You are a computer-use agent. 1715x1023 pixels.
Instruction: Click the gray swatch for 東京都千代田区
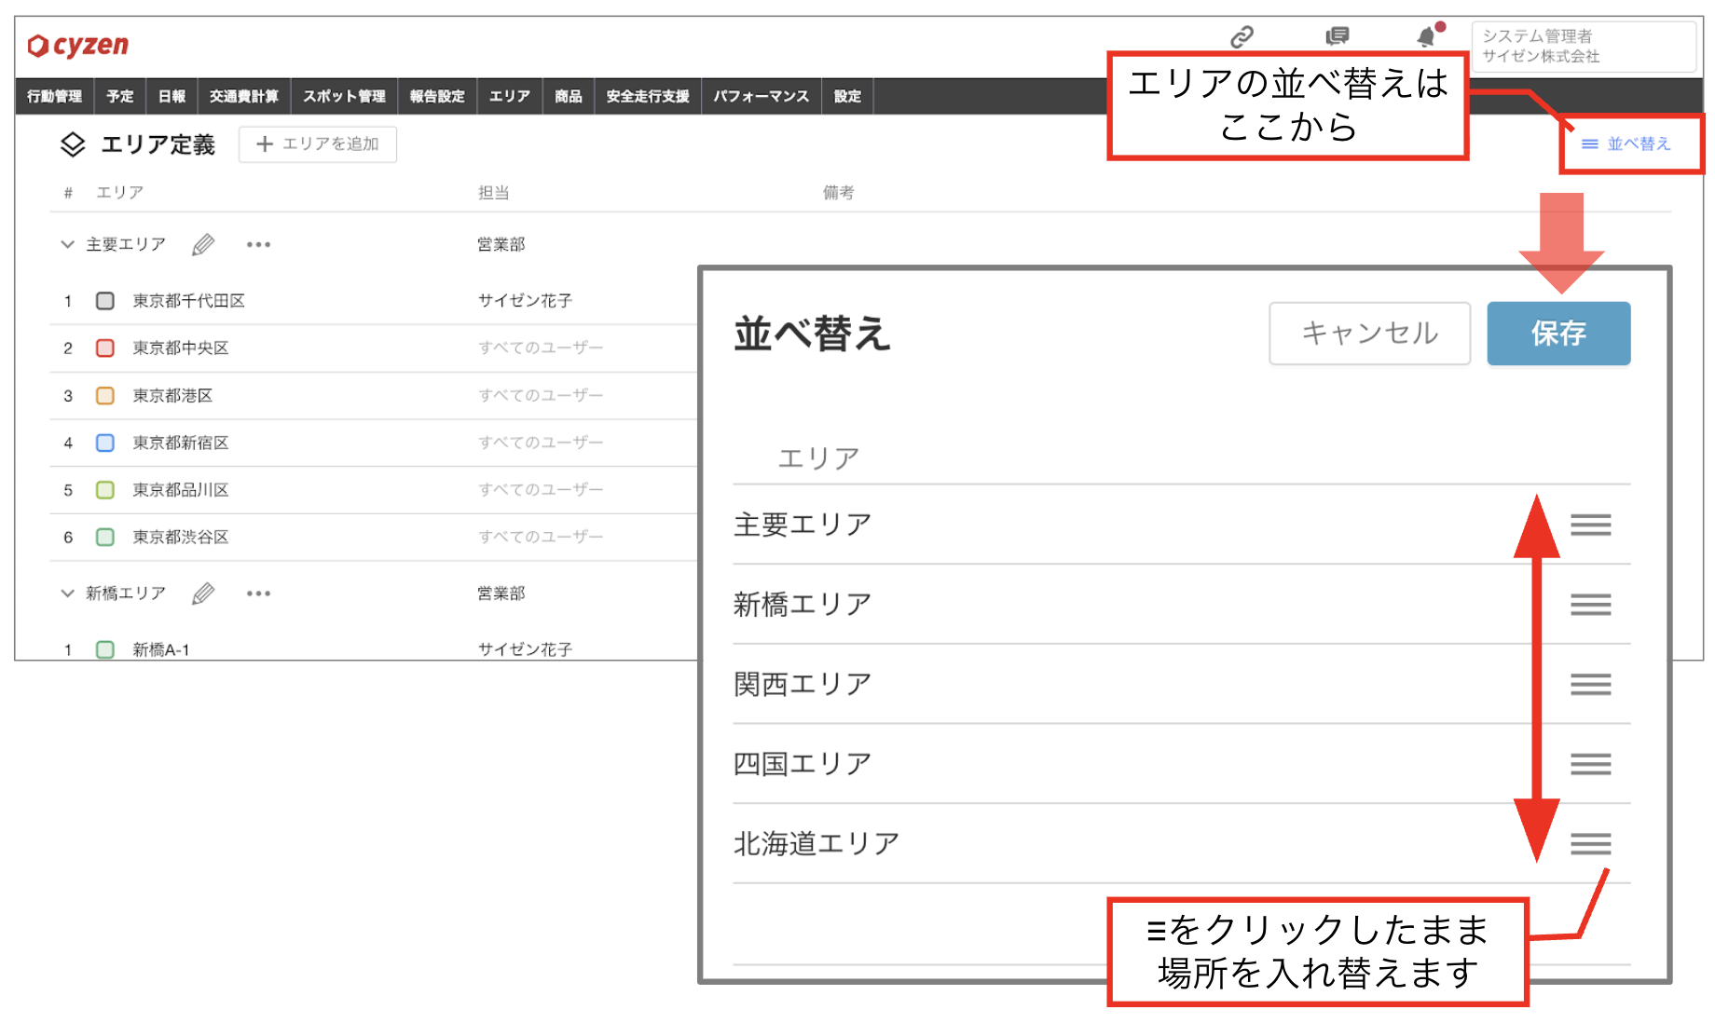click(105, 301)
